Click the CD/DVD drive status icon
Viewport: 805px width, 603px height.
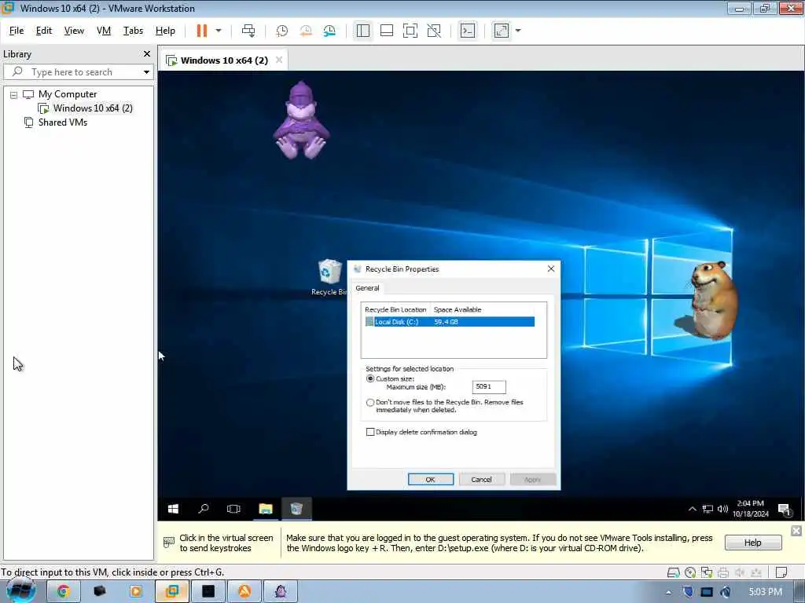click(x=690, y=572)
